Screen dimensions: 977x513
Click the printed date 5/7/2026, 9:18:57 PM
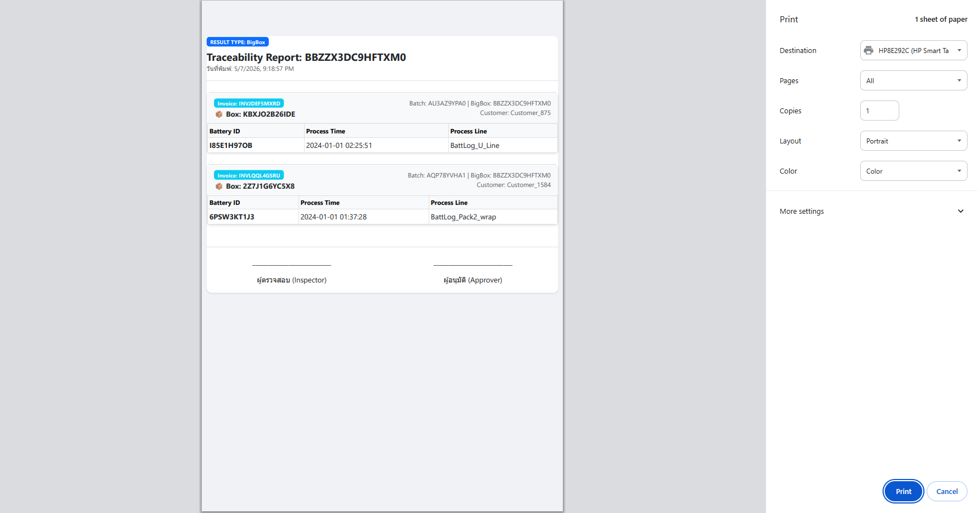click(x=264, y=69)
